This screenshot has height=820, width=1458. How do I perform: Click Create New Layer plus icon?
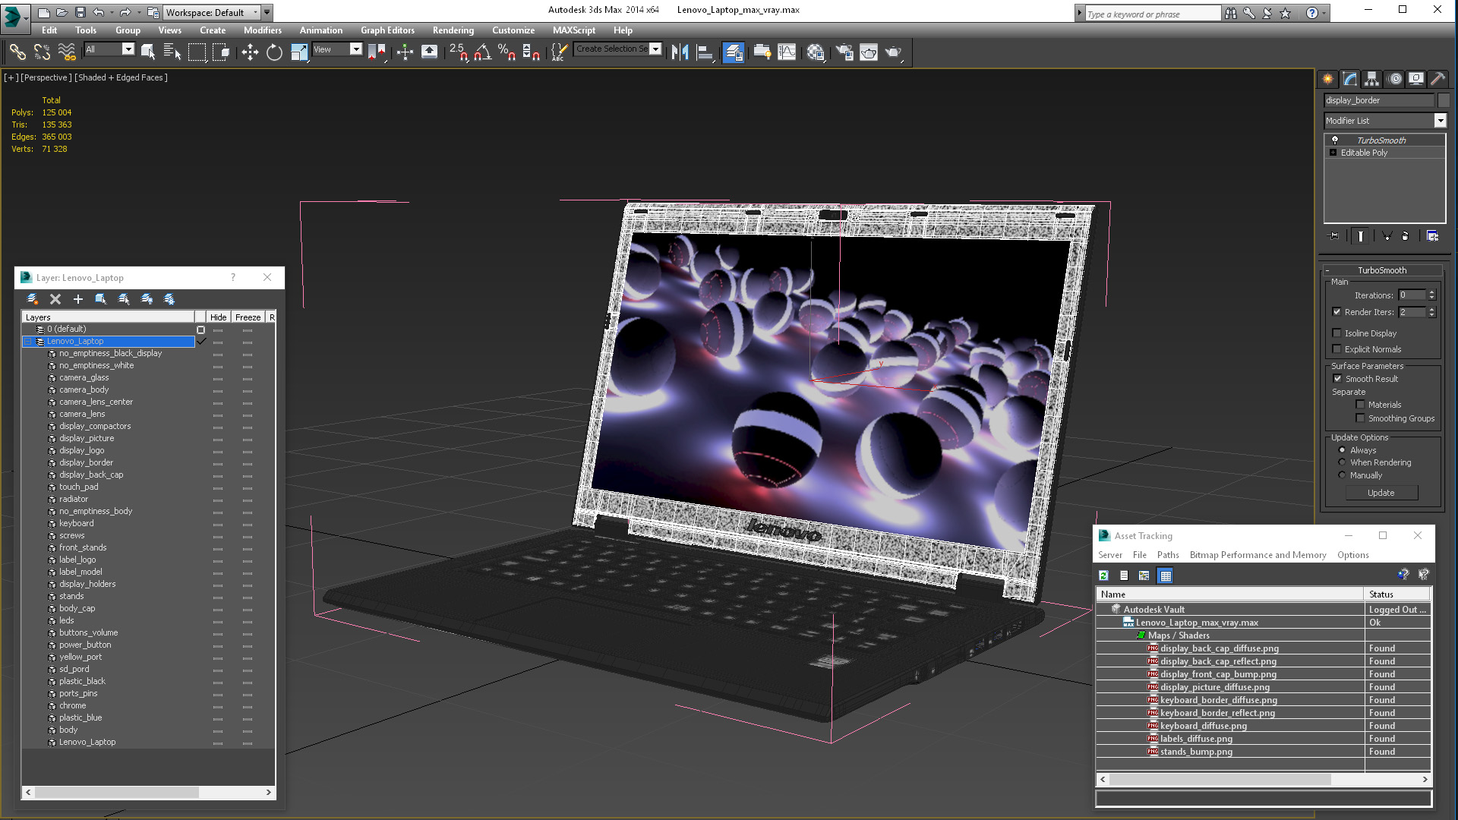click(77, 299)
